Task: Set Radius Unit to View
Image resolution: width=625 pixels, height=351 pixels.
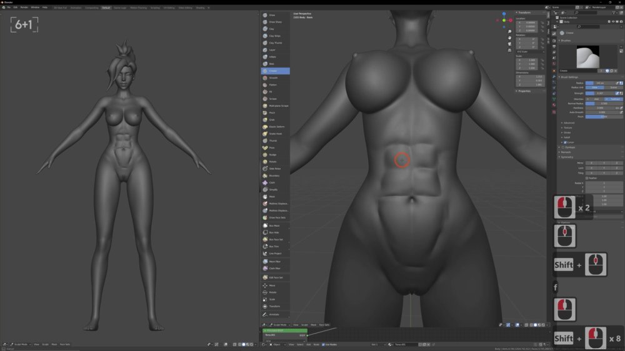Action: 595,87
